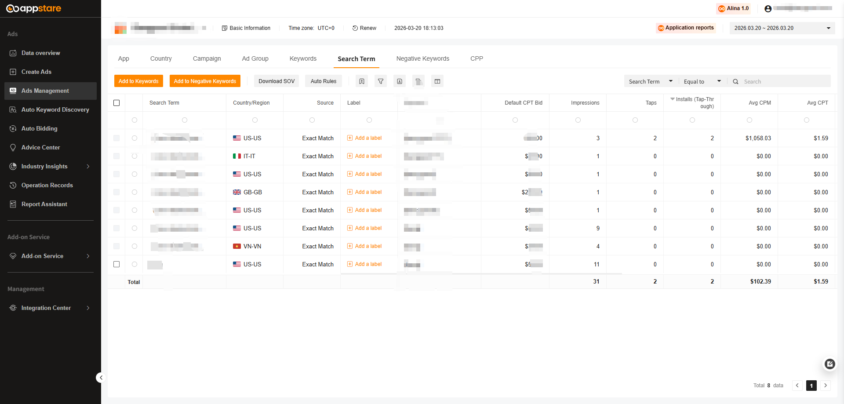Open the Create Ads page
844x404 pixels.
36,72
